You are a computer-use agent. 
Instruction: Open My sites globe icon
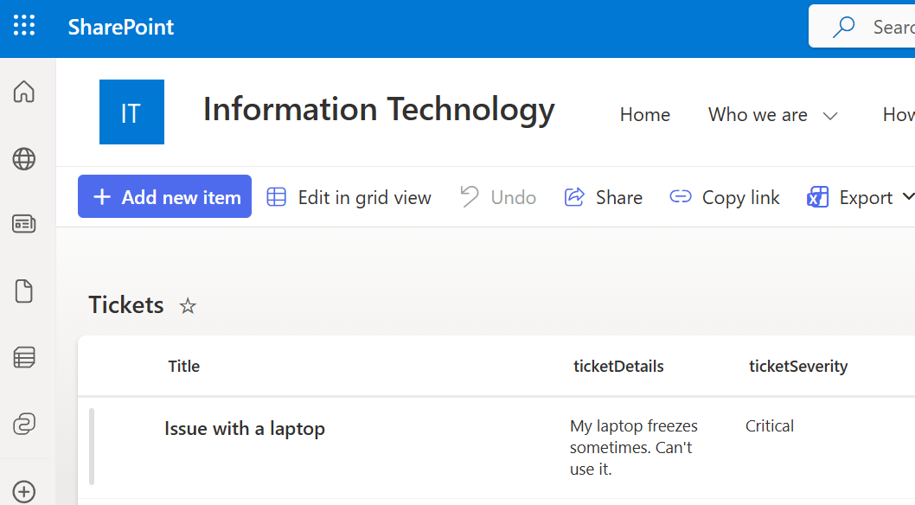pos(24,158)
